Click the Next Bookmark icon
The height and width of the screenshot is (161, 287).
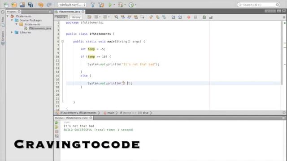coord(157,17)
